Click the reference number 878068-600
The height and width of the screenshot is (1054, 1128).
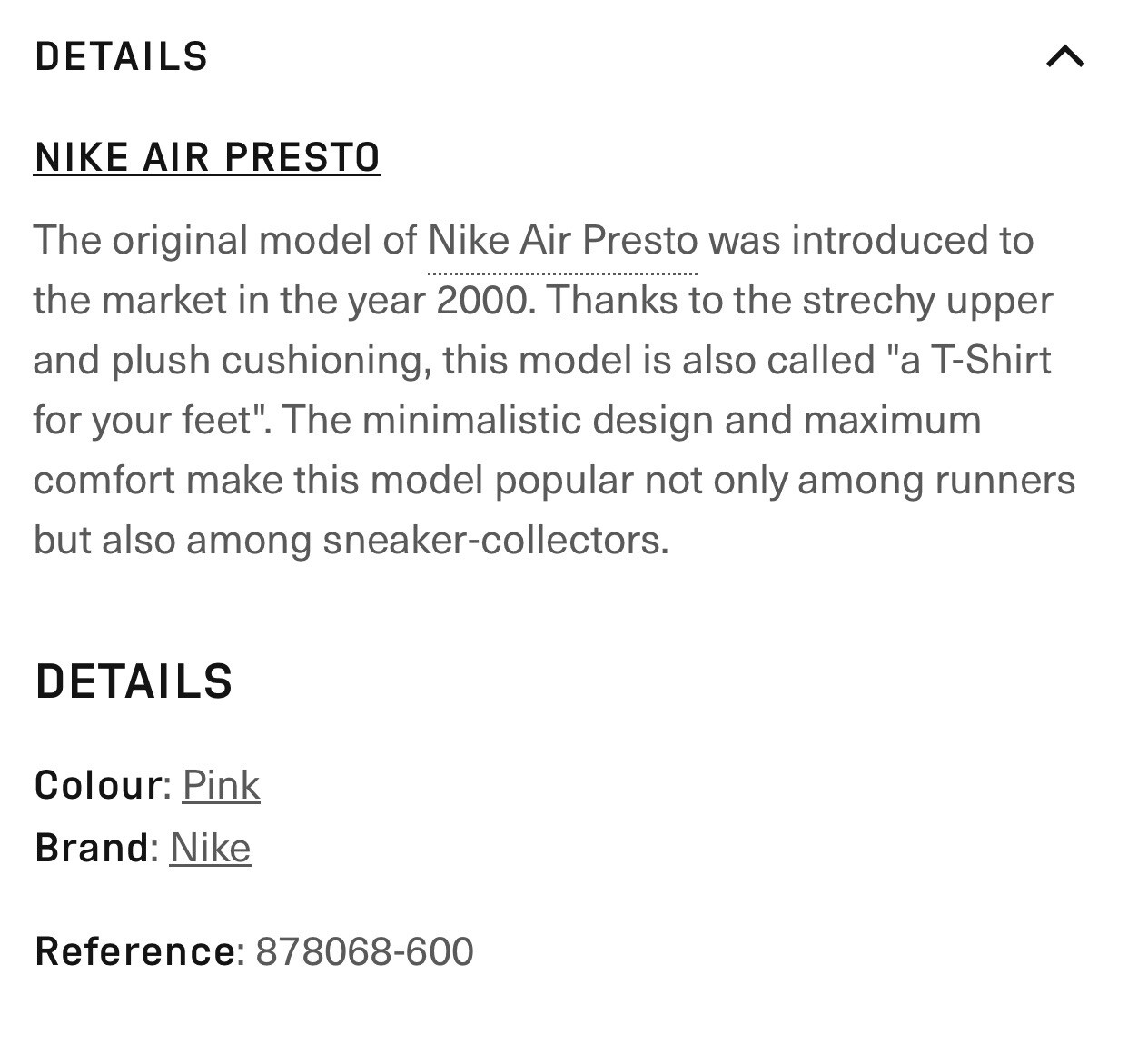[364, 951]
